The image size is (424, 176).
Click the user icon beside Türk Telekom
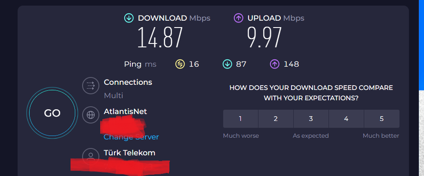coord(91,156)
